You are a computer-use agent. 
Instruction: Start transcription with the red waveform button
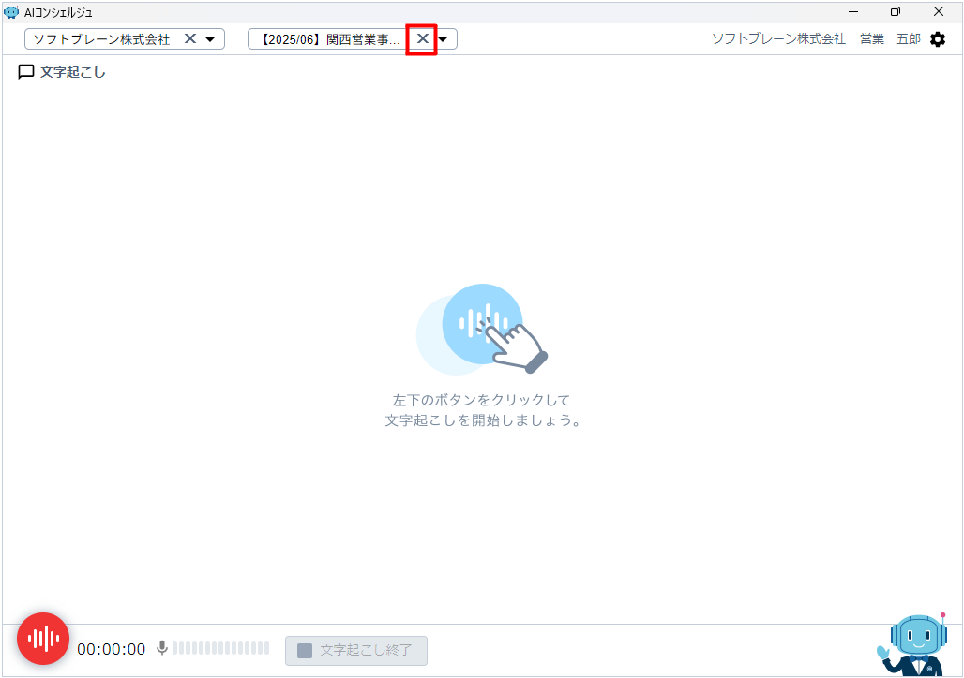pos(43,639)
